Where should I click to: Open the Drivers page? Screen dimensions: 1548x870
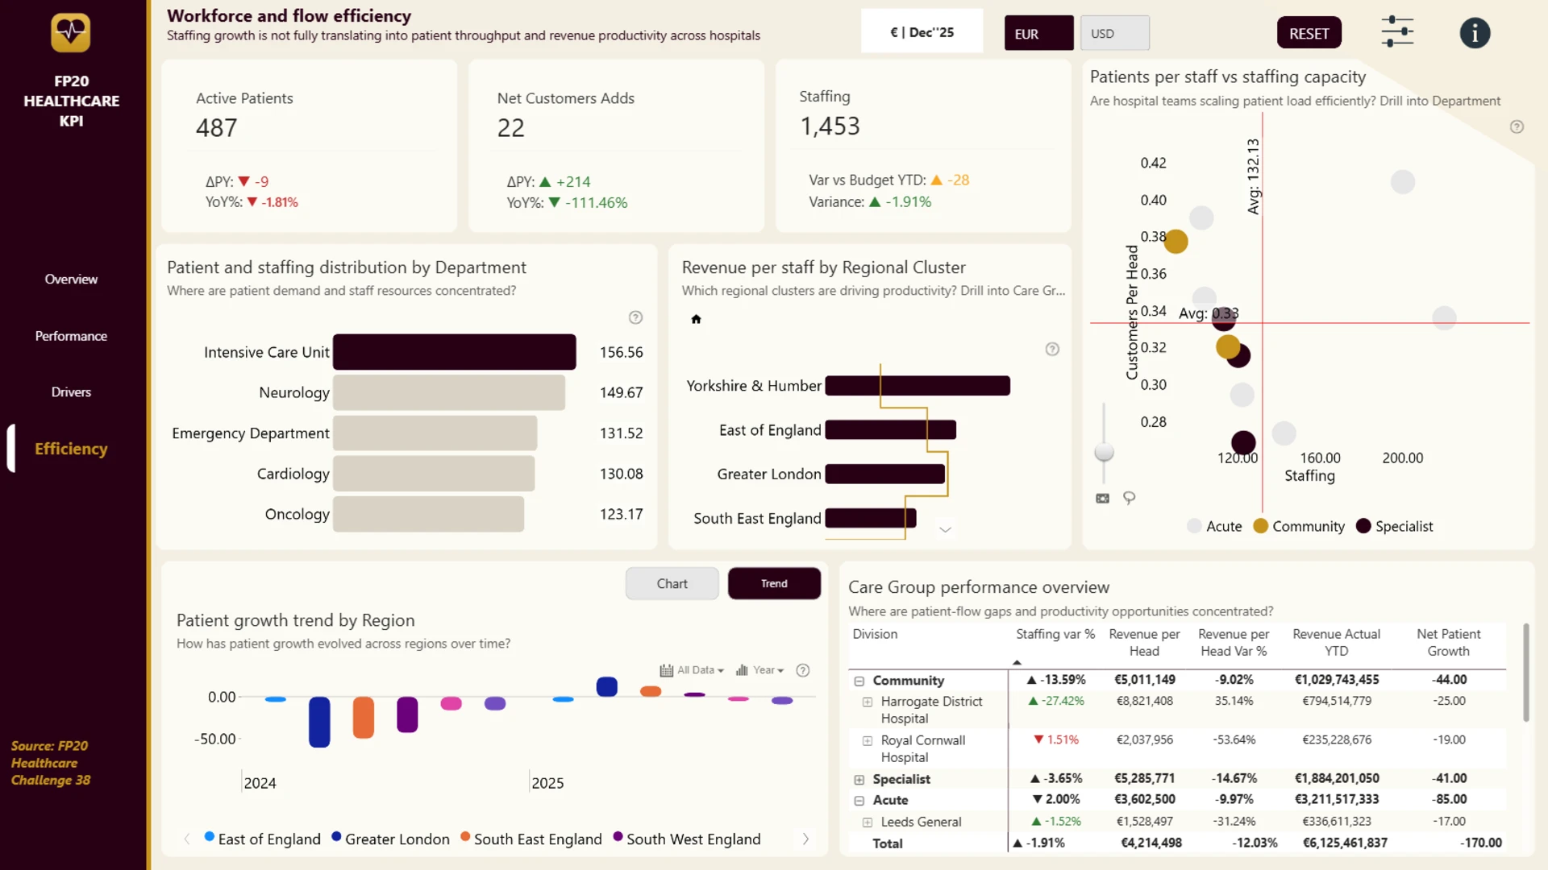[x=71, y=391]
